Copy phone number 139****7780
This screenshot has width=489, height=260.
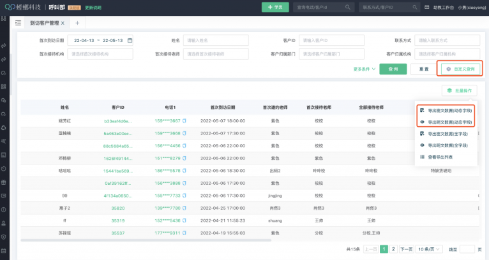(184, 208)
